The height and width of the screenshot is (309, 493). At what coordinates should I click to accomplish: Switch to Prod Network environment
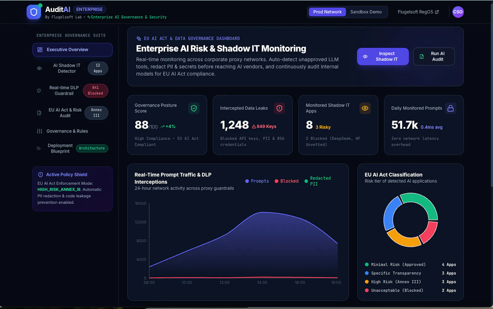click(x=327, y=12)
